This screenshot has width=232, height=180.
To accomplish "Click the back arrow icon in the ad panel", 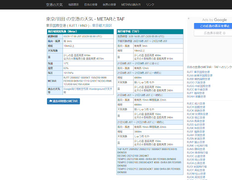I will 189,19.
